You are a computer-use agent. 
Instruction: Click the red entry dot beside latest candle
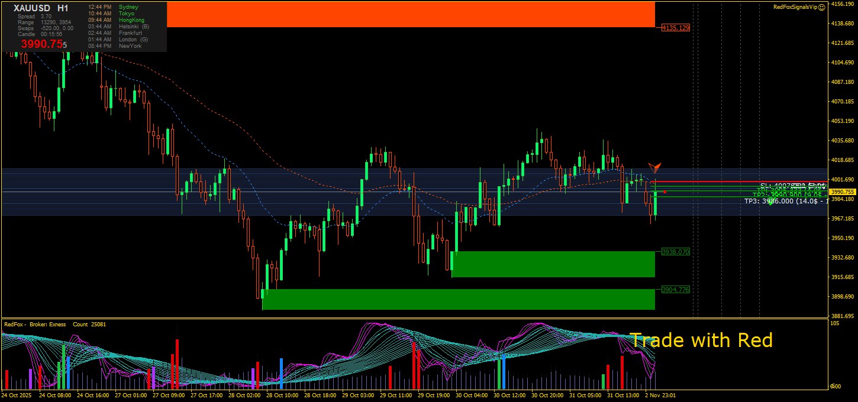pyautogui.click(x=665, y=192)
